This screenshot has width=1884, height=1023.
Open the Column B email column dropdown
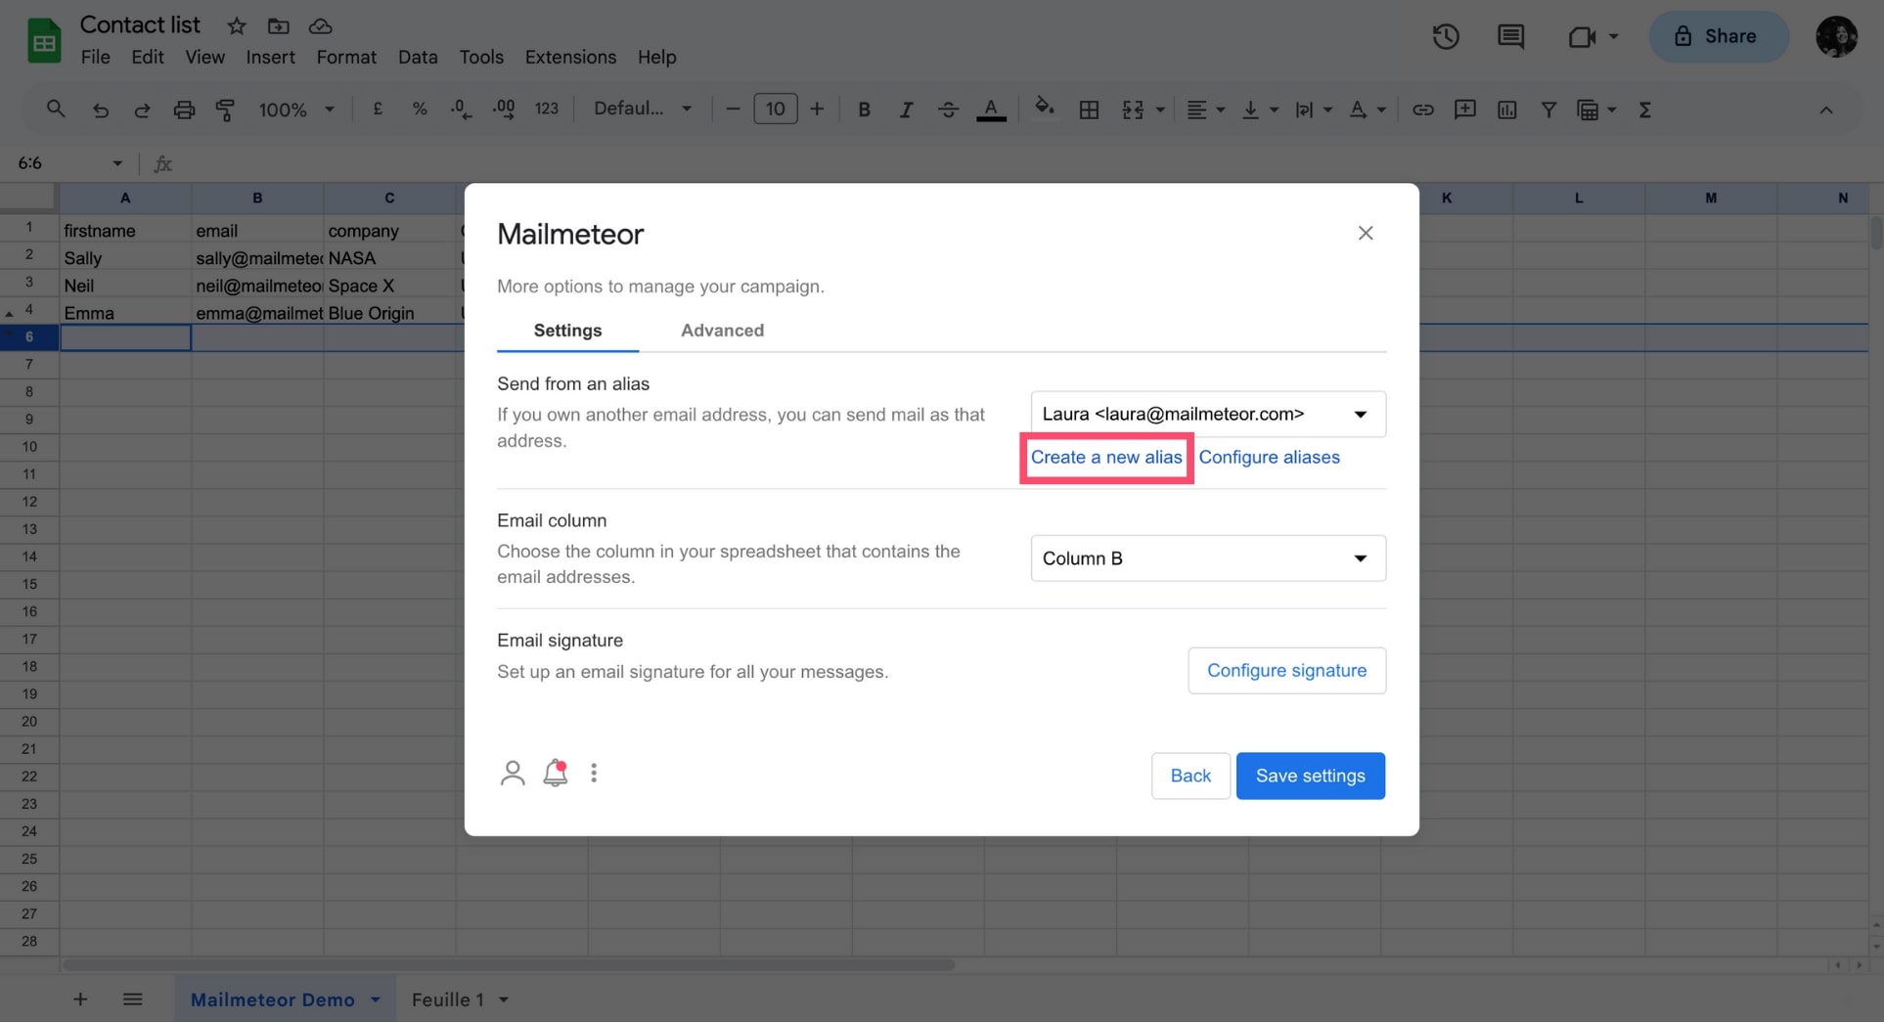point(1208,558)
